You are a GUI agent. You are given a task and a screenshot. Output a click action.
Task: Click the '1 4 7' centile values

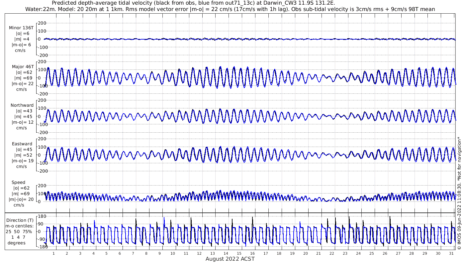pyautogui.click(x=18, y=237)
